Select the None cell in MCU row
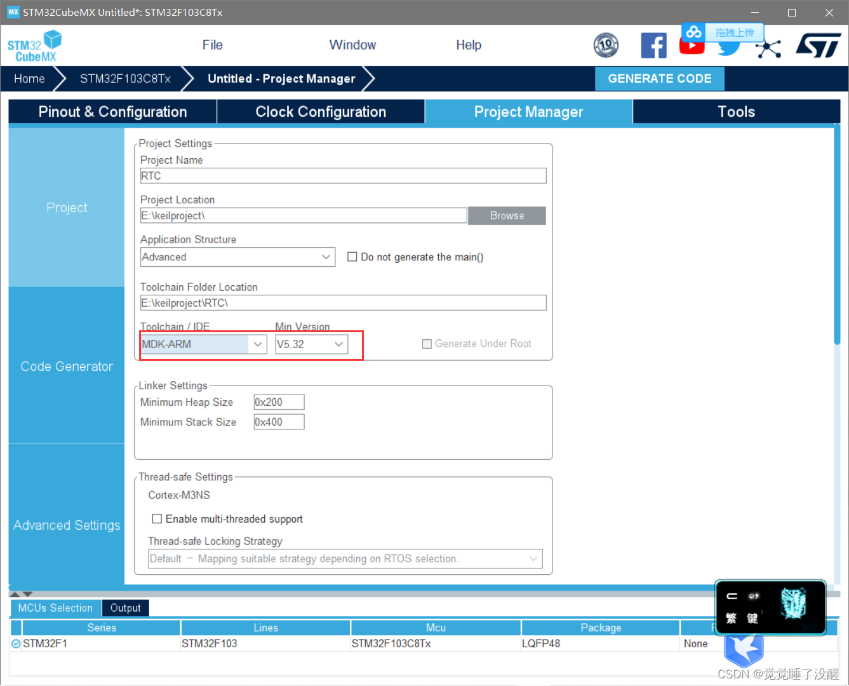The image size is (849, 686). click(x=696, y=643)
